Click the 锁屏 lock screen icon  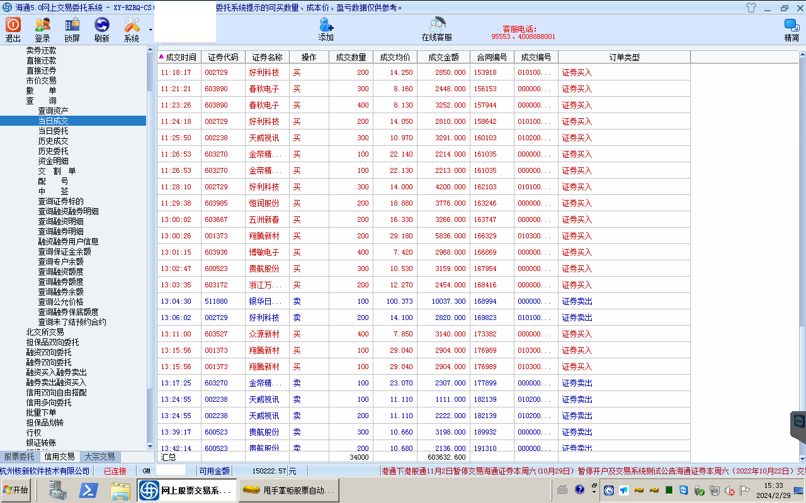coord(72,25)
